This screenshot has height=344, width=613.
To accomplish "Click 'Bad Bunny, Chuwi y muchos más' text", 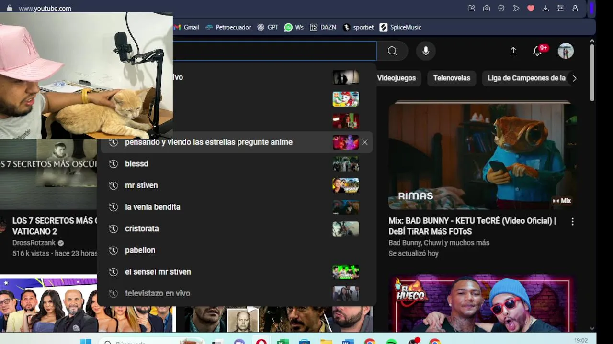I will pos(439,243).
